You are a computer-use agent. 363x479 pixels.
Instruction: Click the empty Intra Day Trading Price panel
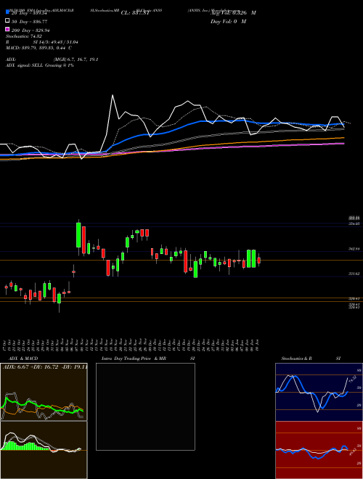[x=145, y=406]
